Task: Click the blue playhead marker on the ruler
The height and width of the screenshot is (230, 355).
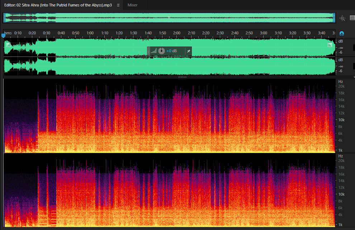Action: click(x=3, y=35)
